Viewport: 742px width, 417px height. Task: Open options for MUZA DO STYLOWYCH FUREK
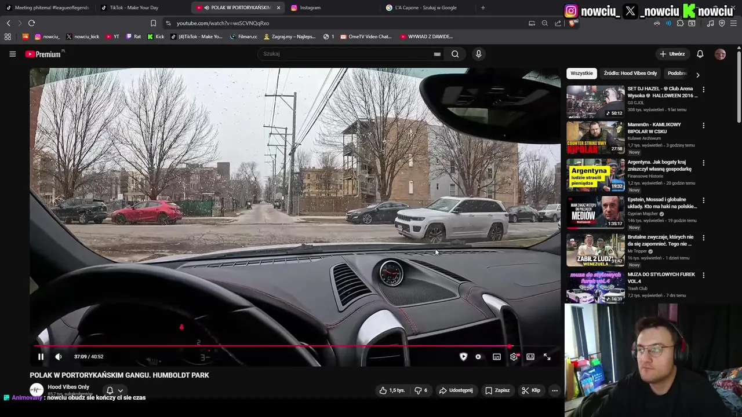tap(704, 275)
